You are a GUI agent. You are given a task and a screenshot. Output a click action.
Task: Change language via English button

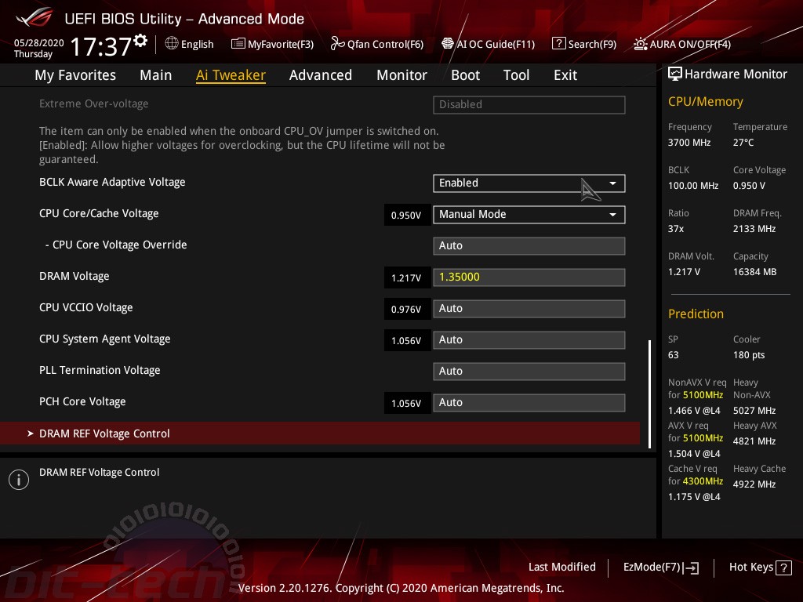pyautogui.click(x=190, y=44)
